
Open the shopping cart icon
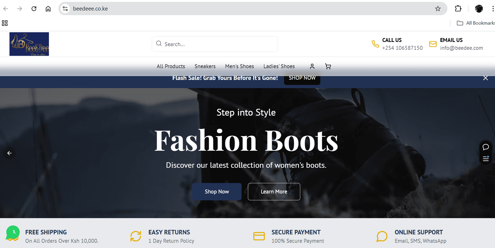click(328, 66)
